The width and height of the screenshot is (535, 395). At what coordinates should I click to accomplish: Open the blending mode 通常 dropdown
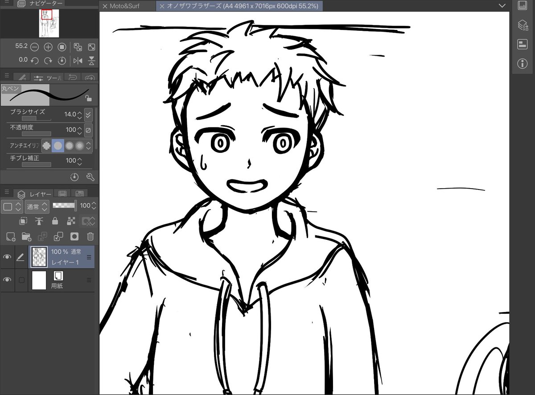click(x=37, y=207)
